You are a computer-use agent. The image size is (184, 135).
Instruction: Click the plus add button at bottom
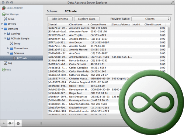point(4,123)
